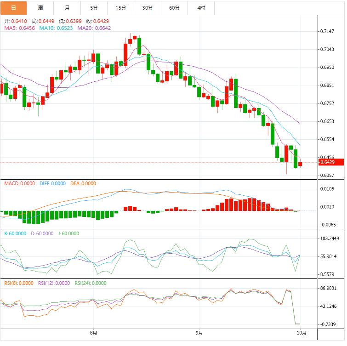
Task: Switch to the 5分 interval tab
Action: click(x=94, y=8)
